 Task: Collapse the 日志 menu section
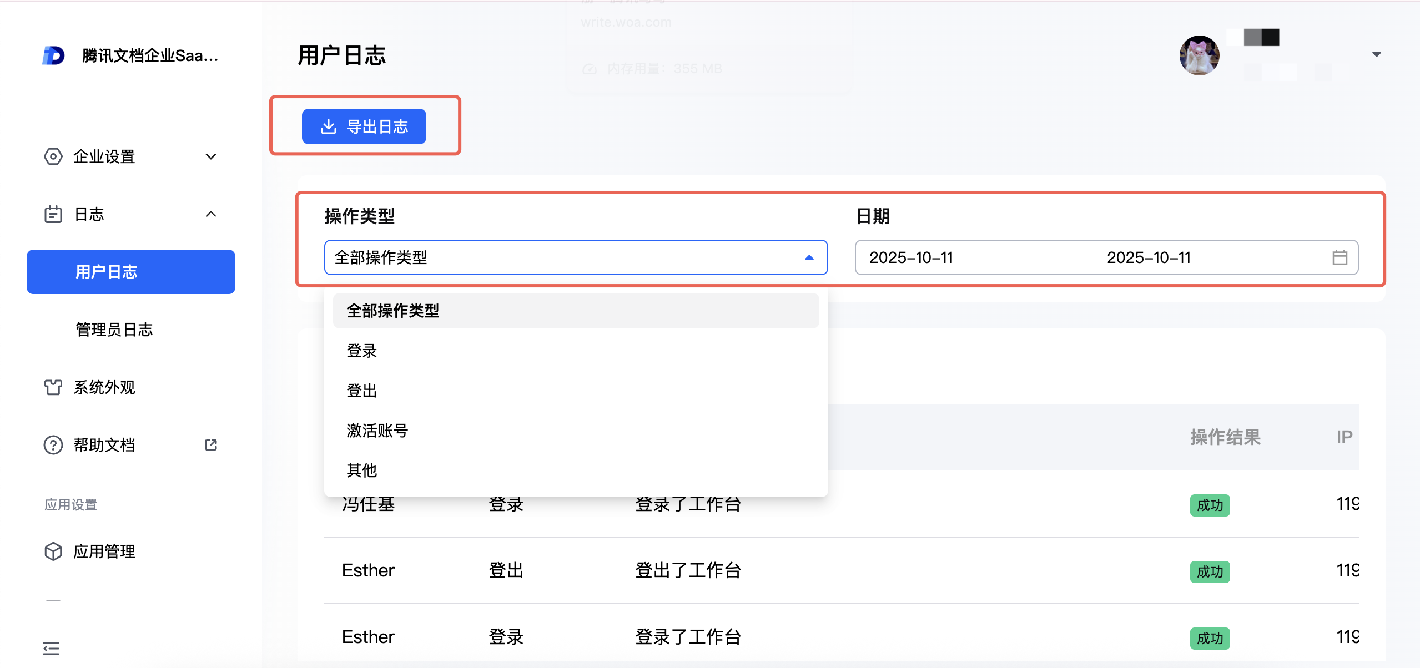click(x=211, y=214)
